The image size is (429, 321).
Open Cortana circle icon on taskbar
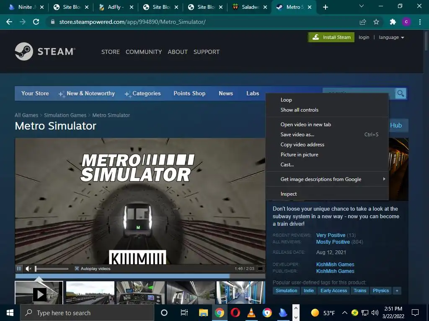[x=164, y=313]
